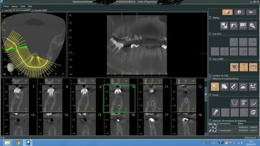Toggle the panoramic view icon in Vue CMPR
This screenshot has width=260, height=146.
tap(253, 67)
